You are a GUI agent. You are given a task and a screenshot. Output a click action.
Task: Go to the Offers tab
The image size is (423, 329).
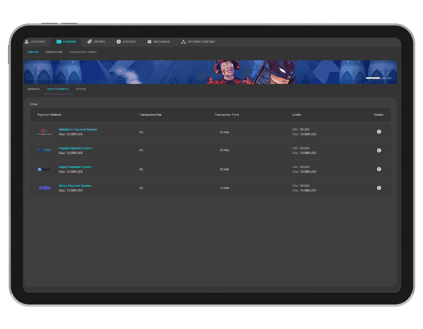click(x=96, y=42)
